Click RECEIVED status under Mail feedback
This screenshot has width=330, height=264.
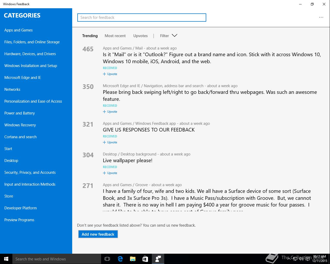pyautogui.click(x=110, y=68)
